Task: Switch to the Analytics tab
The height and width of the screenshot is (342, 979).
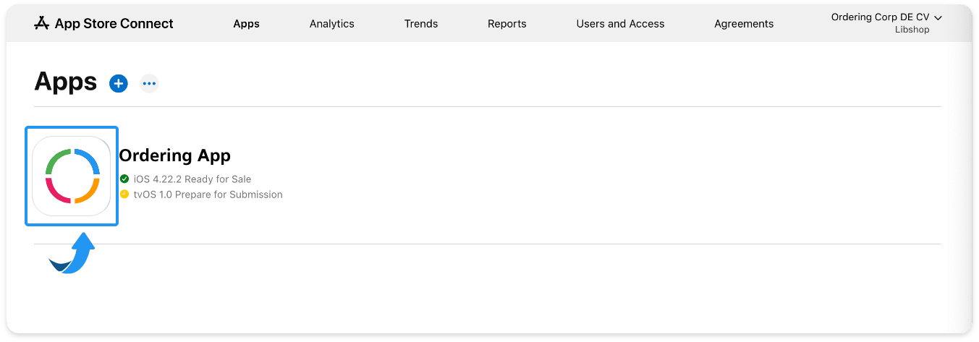Action: pos(332,24)
